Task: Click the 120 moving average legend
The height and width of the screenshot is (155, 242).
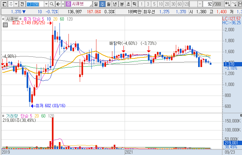Action: tap(69, 19)
